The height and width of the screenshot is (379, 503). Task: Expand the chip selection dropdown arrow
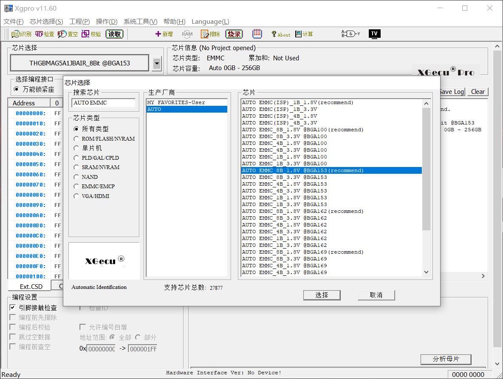tap(157, 63)
